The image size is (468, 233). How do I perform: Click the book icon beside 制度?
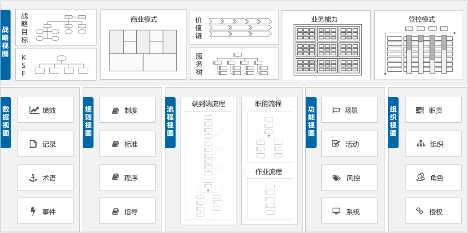116,111
